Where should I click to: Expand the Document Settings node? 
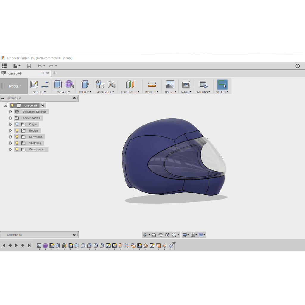(x=10, y=112)
